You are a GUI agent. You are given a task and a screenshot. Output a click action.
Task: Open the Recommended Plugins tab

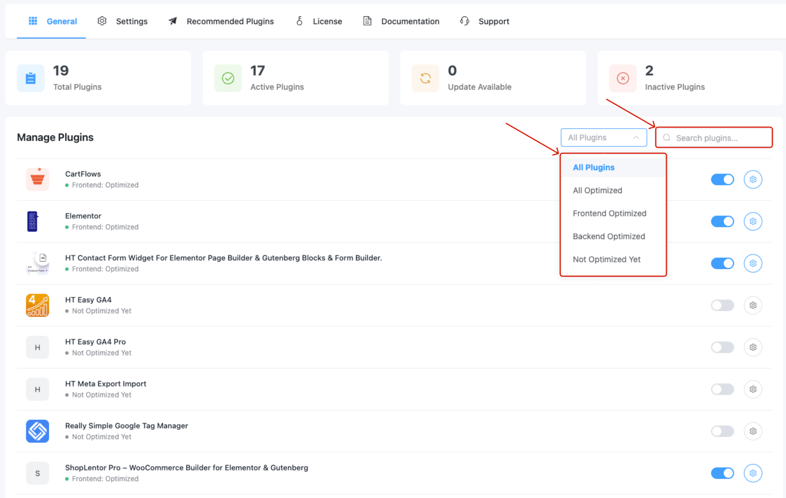click(x=221, y=21)
